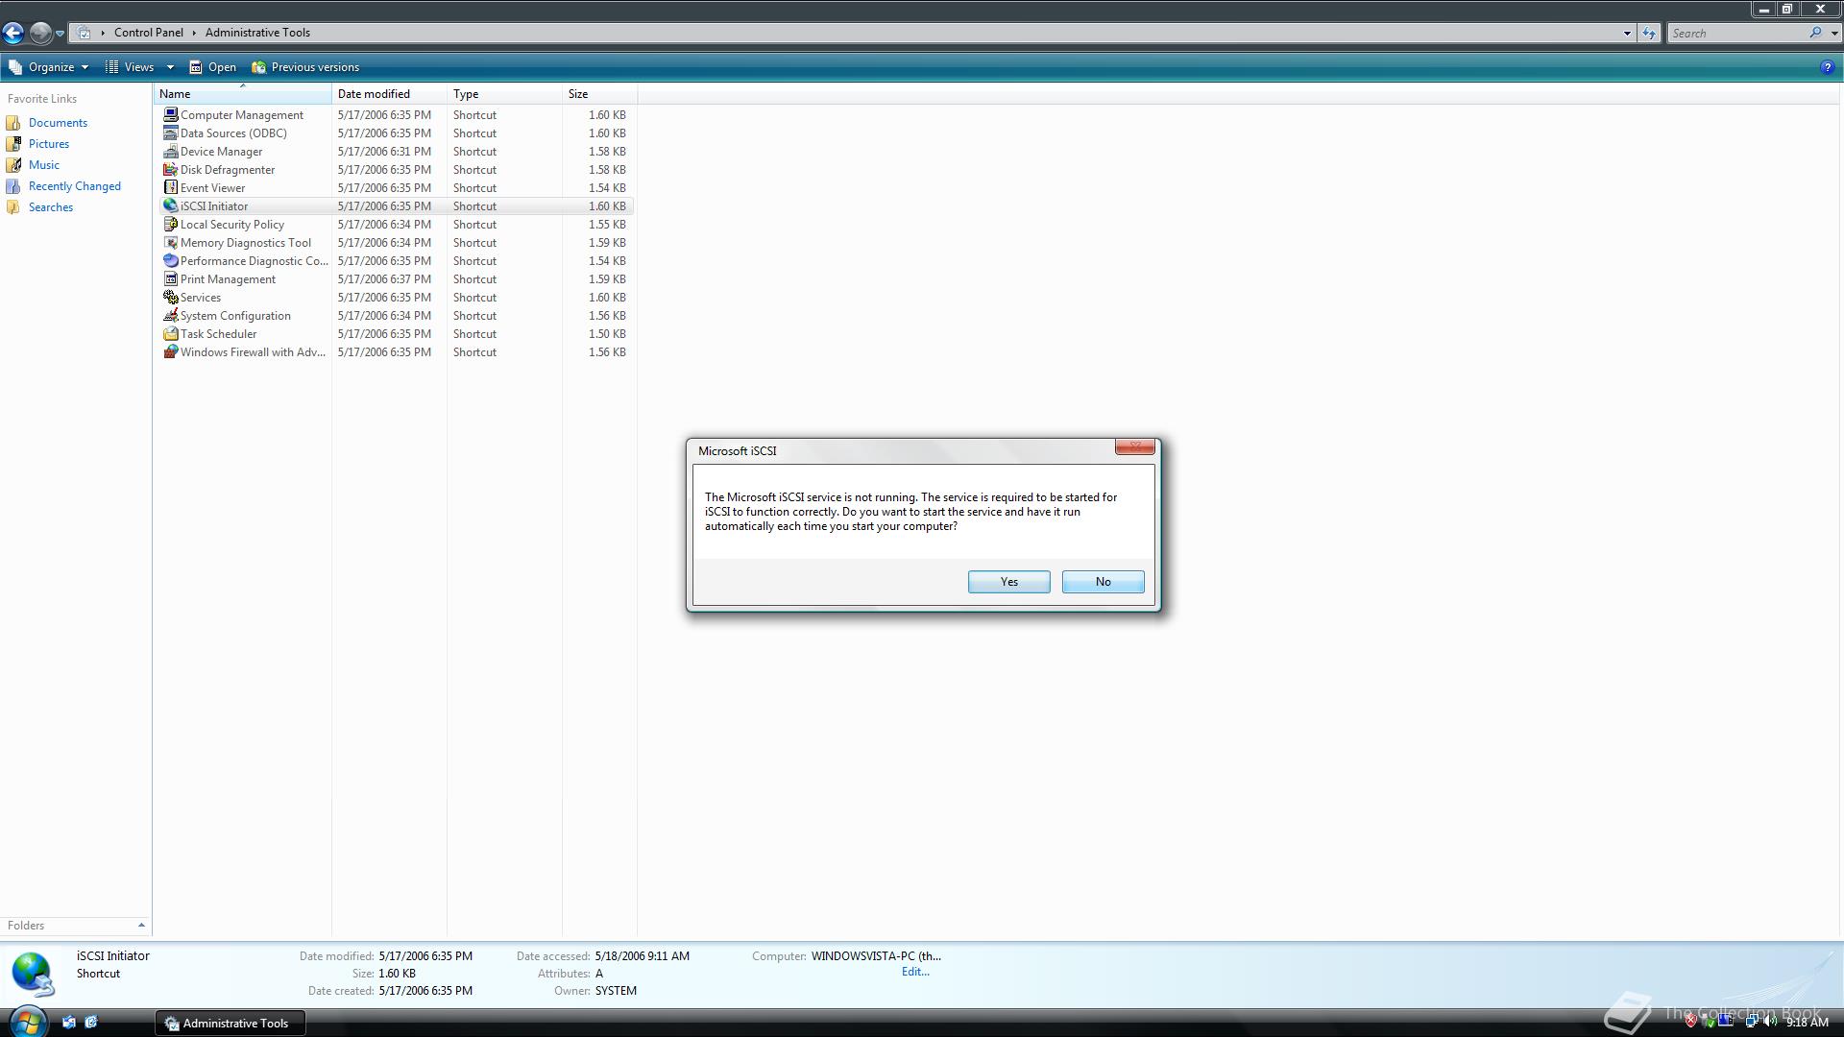Sort by Date modified column header
The image size is (1844, 1037).
click(x=389, y=94)
